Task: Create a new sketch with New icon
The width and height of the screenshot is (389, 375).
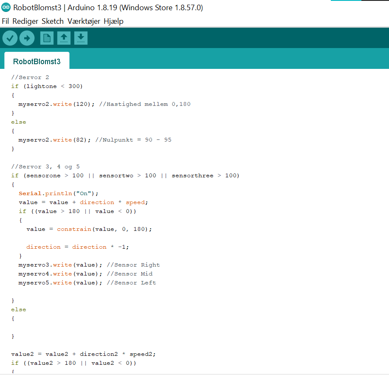Action: tap(47, 38)
